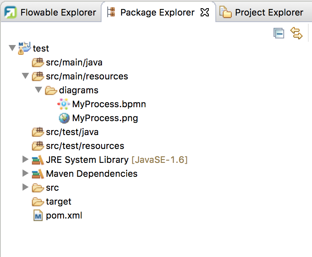The image size is (312, 257).
Task: Collapse the diagrams folder
Action: pyautogui.click(x=38, y=90)
